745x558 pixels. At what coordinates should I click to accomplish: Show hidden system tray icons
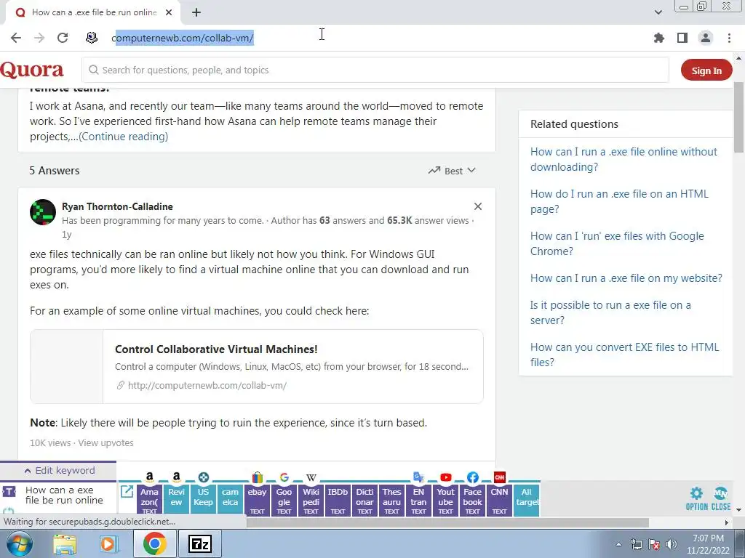(x=618, y=544)
